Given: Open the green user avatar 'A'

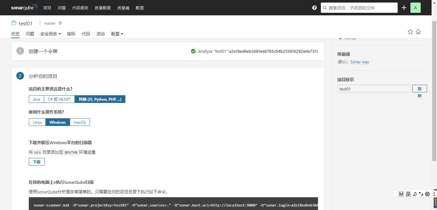Looking at the screenshot, I should tap(415, 8).
